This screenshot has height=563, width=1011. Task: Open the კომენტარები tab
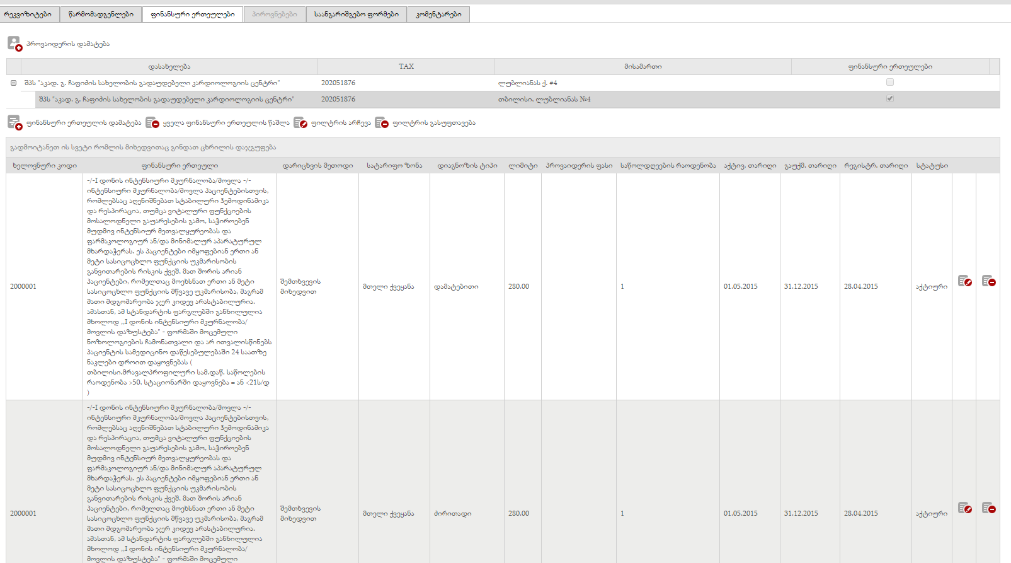438,15
